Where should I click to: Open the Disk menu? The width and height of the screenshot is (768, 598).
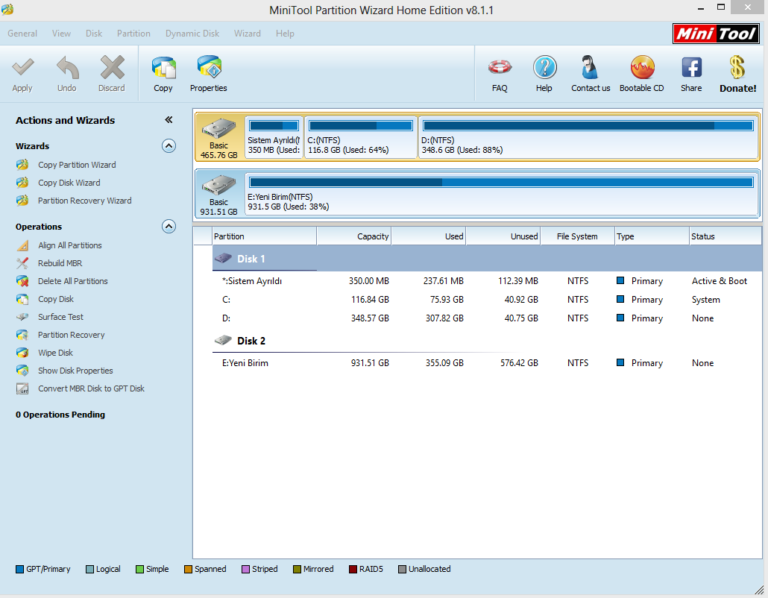[94, 34]
